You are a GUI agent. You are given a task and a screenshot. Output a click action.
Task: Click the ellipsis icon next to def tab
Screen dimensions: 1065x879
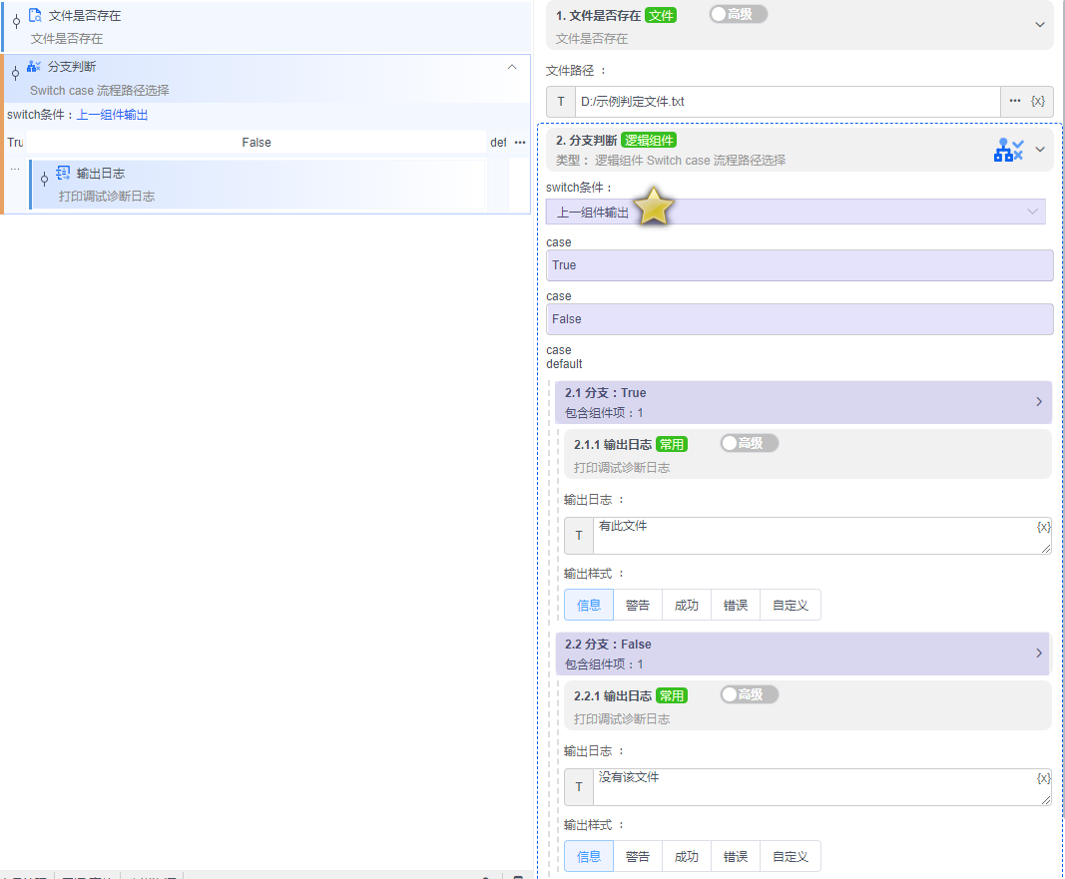519,143
